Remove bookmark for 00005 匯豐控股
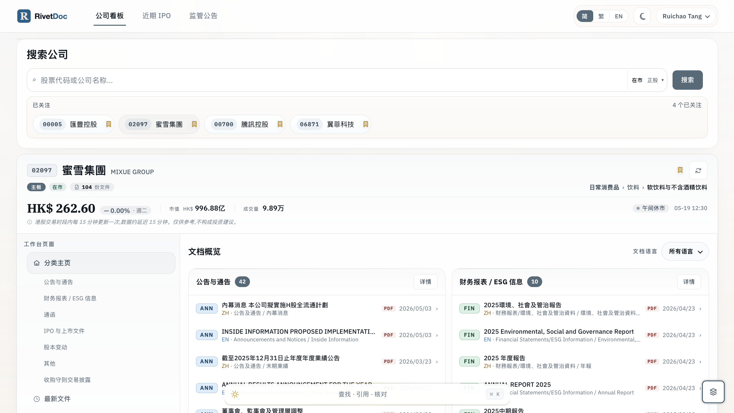The height and width of the screenshot is (413, 734). tap(109, 124)
